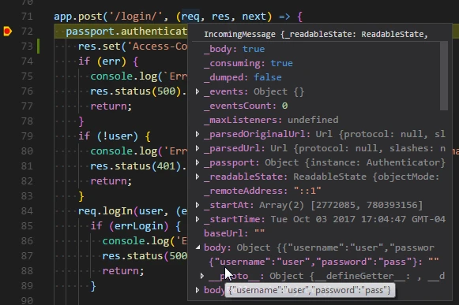Expand the _passport Object entry
The width and height of the screenshot is (459, 305).
coord(198,162)
